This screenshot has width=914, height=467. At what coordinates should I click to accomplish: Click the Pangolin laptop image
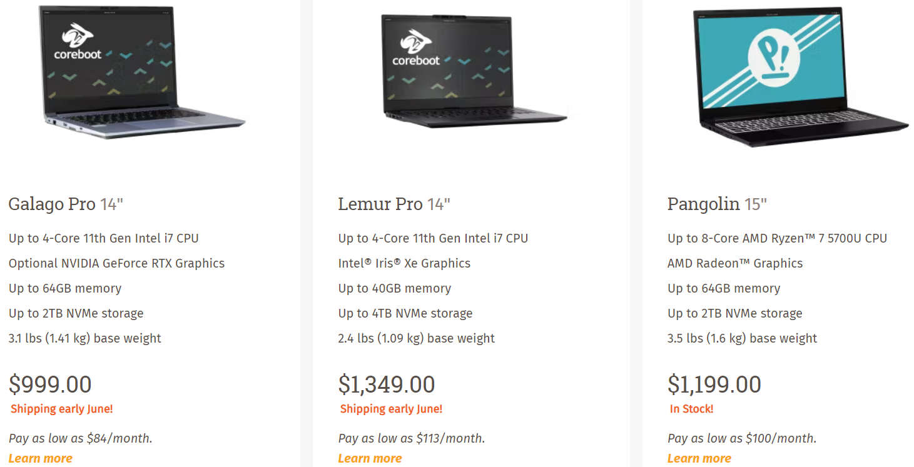[x=800, y=77]
